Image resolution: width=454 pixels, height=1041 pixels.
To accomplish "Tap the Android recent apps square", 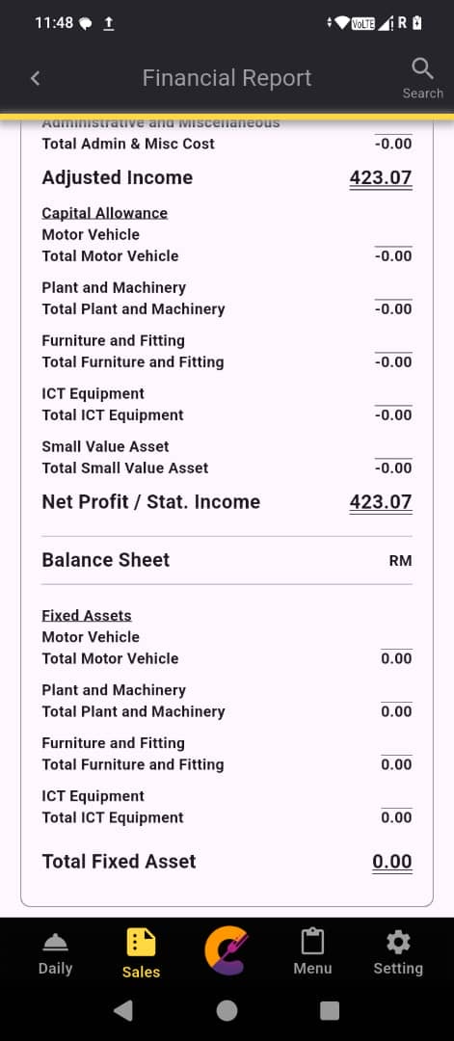I will click(x=330, y=1010).
